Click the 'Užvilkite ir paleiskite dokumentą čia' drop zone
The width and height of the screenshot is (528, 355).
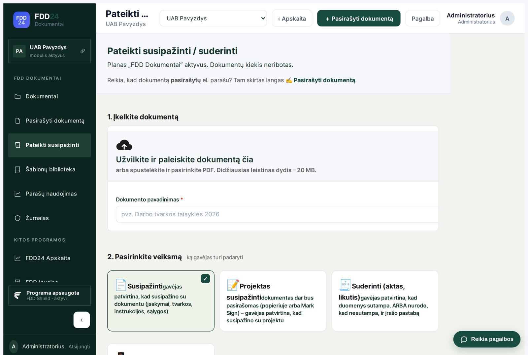click(273, 156)
